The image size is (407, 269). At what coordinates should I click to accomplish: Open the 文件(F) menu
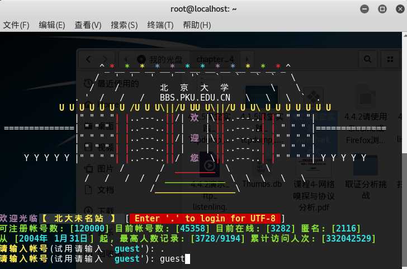[16, 25]
